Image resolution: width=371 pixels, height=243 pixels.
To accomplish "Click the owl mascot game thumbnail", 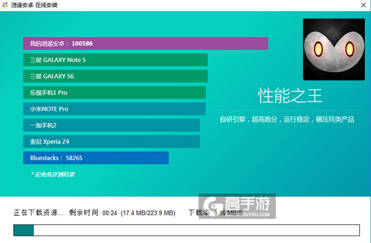I will pyautogui.click(x=334, y=49).
